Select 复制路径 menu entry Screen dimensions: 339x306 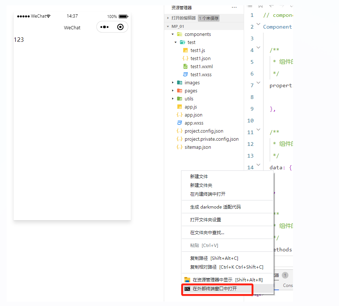point(228,258)
